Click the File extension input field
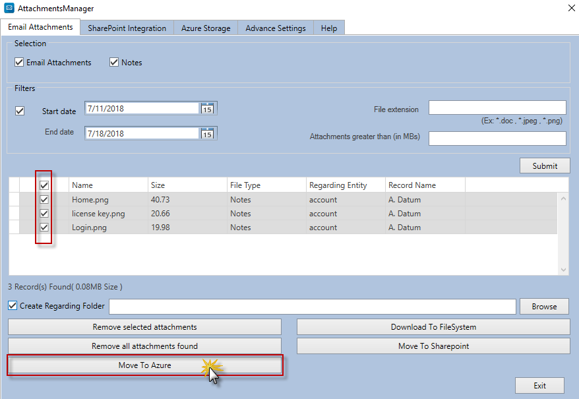The height and width of the screenshot is (399, 579). point(497,107)
